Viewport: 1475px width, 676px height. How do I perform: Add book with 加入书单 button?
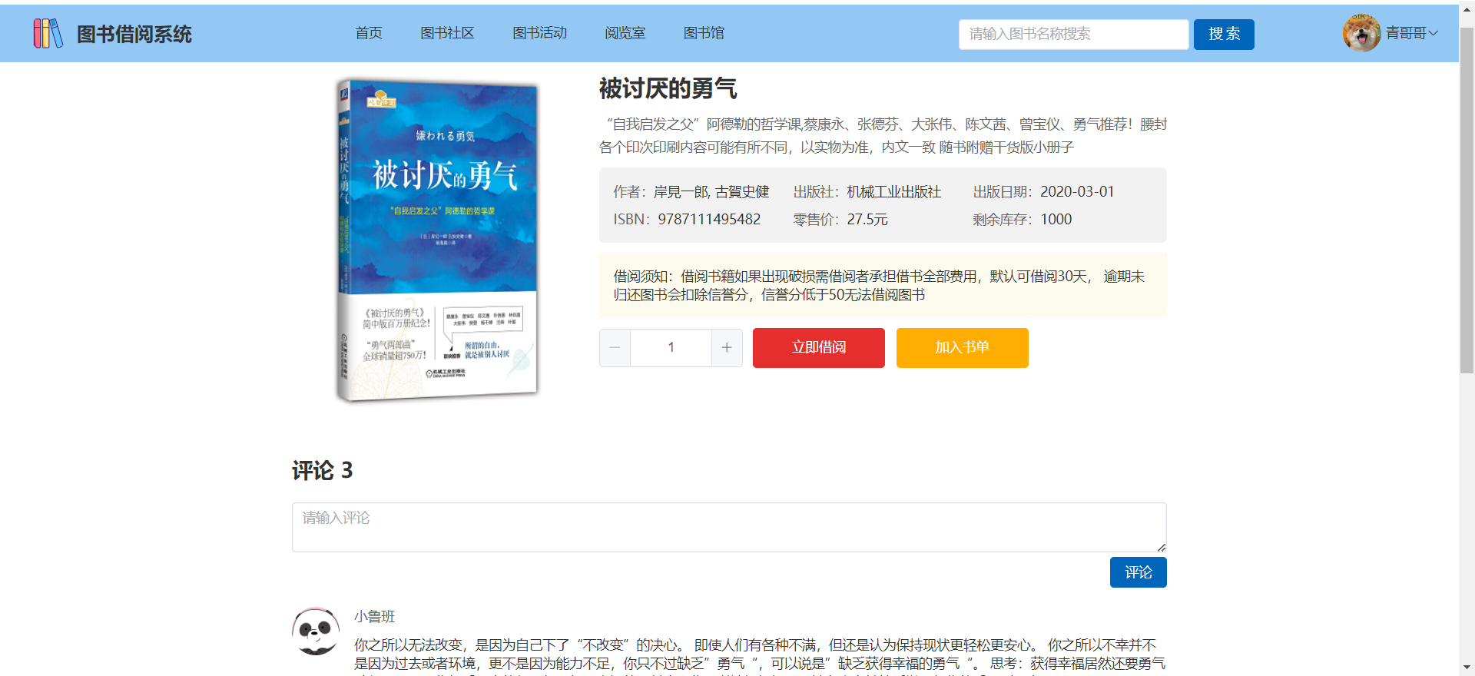pos(963,348)
